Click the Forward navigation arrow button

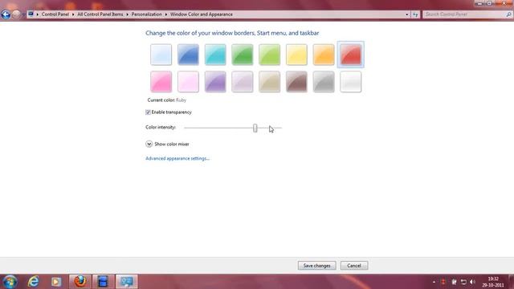tap(16, 14)
